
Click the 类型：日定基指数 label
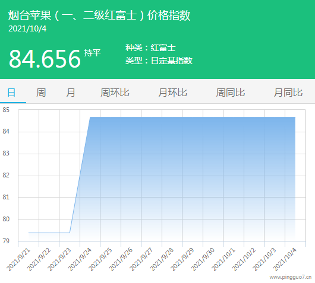click(x=159, y=61)
